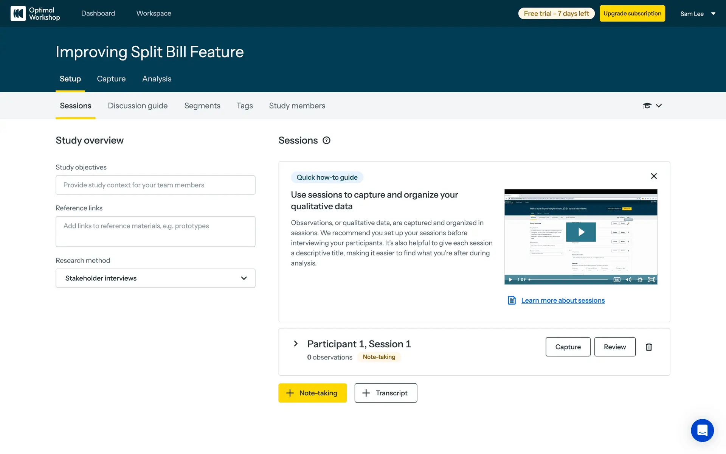Open the Intercom chat bubble icon
Viewport: 726px width, 454px height.
(702, 430)
